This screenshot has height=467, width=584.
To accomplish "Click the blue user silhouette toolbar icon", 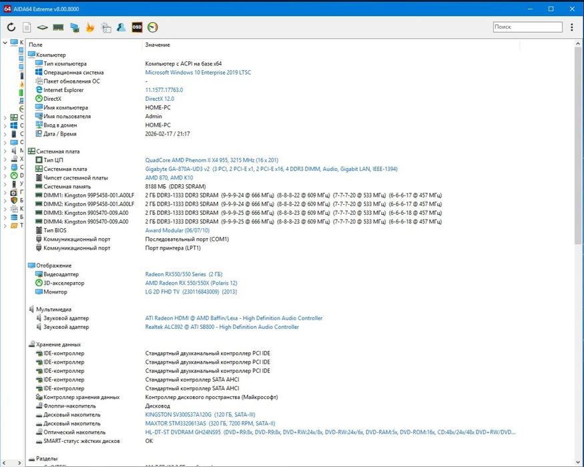I will coord(121,27).
